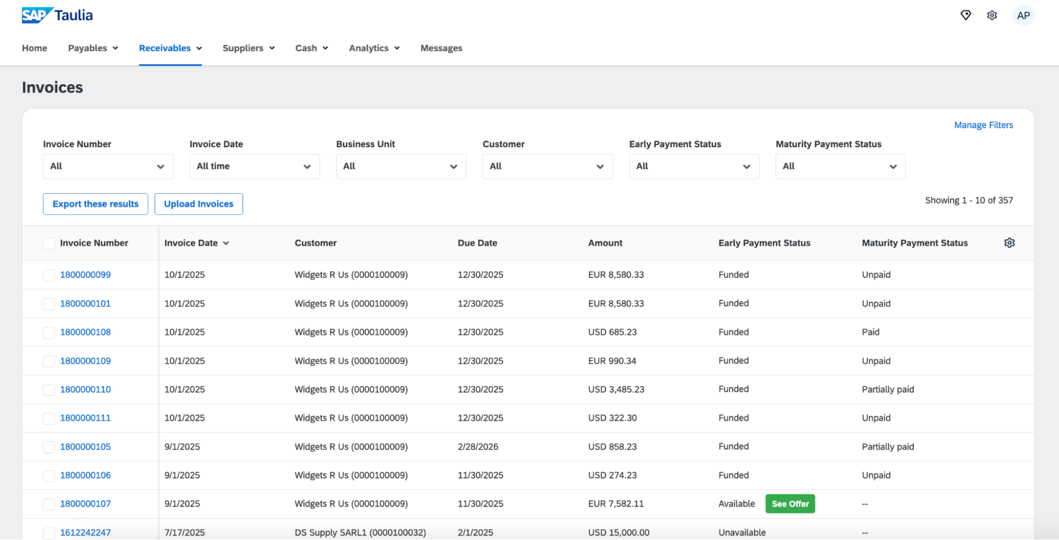
Task: Click the Maturity Payment Status column header
Action: 914,243
